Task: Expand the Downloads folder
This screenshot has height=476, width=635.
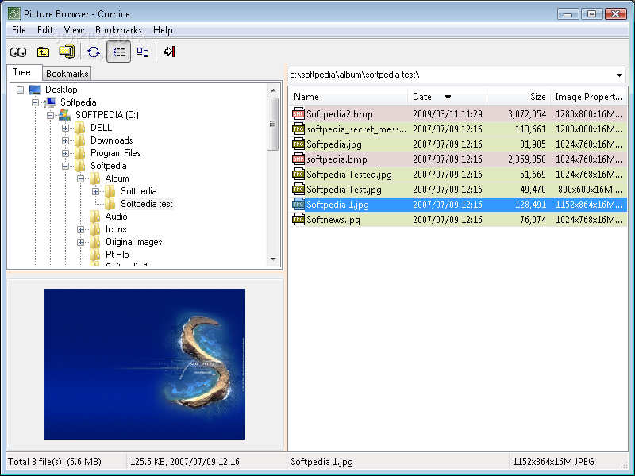Action: point(65,140)
